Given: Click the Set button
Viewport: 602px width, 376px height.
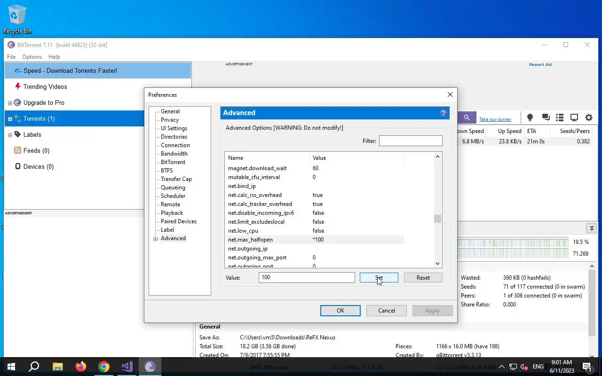Looking at the screenshot, I should (379, 278).
